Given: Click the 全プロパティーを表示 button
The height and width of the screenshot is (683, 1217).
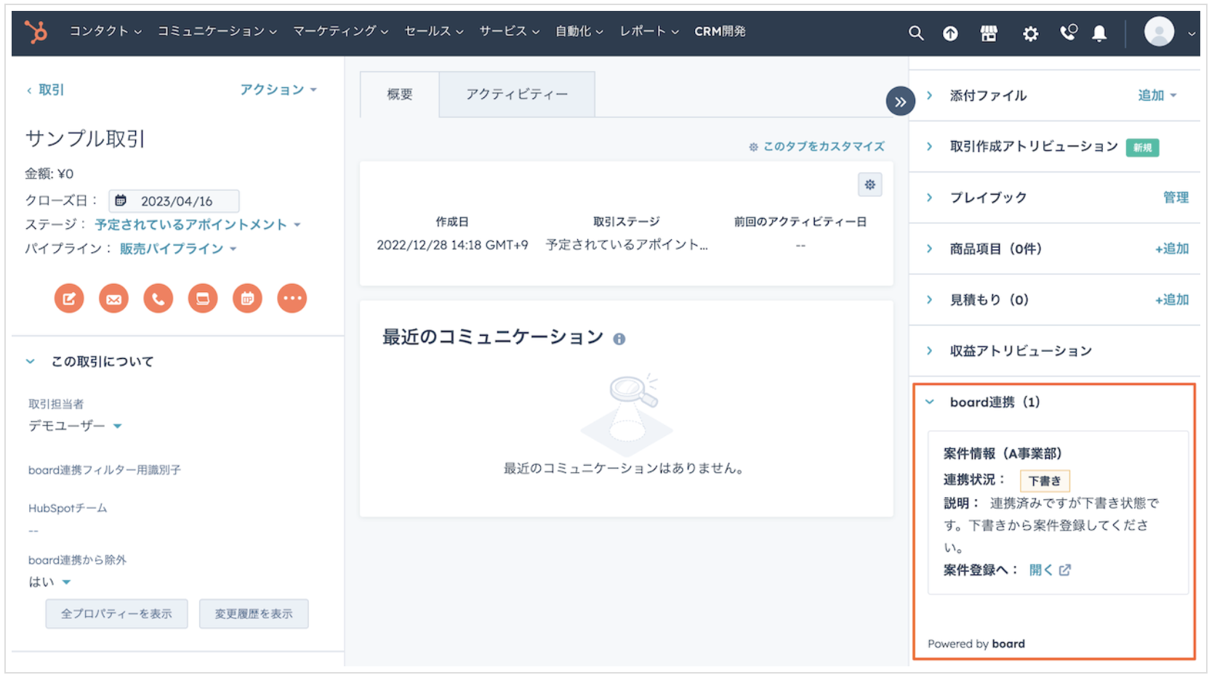Looking at the screenshot, I should coord(116,615).
